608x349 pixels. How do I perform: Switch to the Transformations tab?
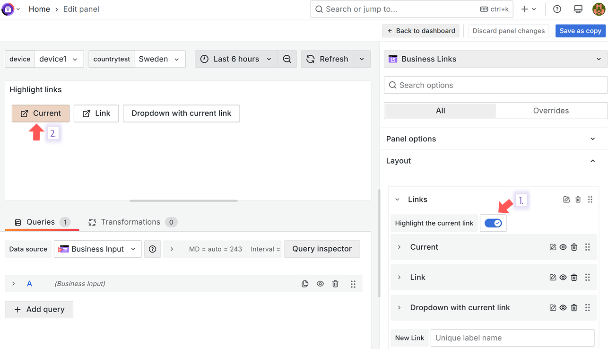pyautogui.click(x=133, y=222)
